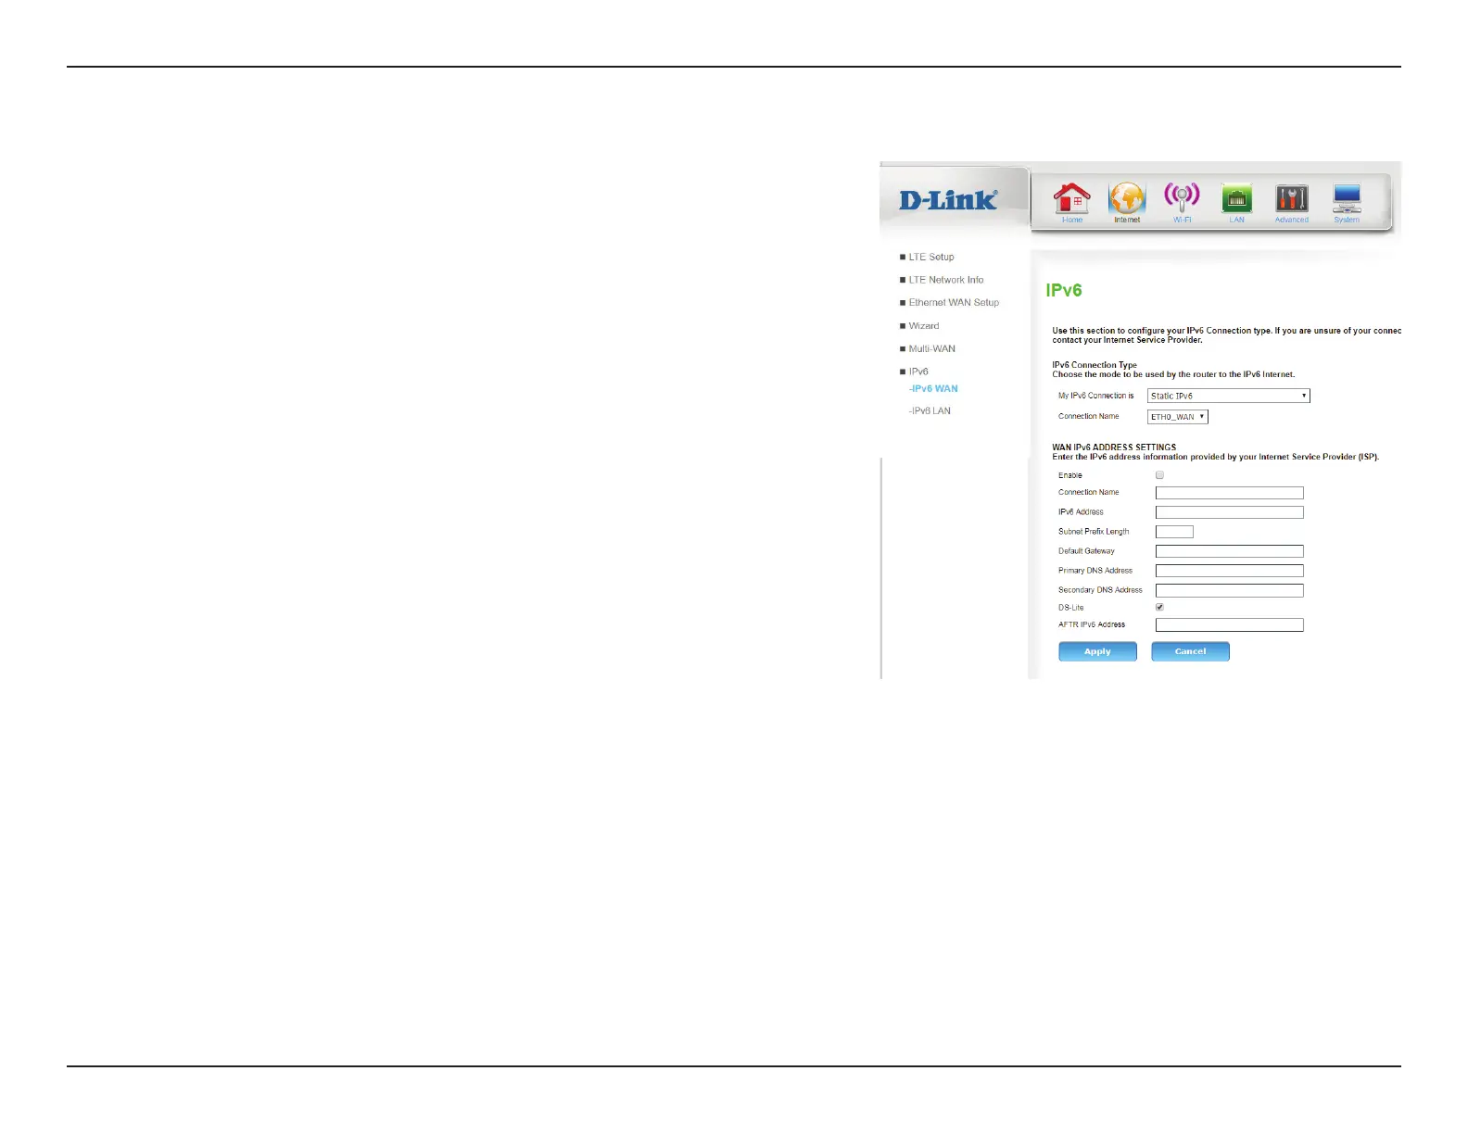The image size is (1468, 1134).
Task: Click the AFTR IPv6 Address field
Action: coord(1229,625)
